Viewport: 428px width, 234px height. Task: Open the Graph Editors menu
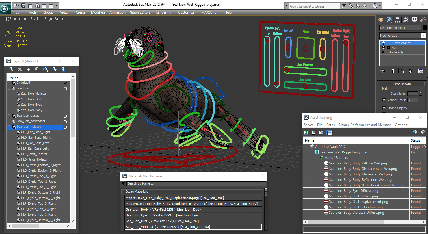[140, 12]
